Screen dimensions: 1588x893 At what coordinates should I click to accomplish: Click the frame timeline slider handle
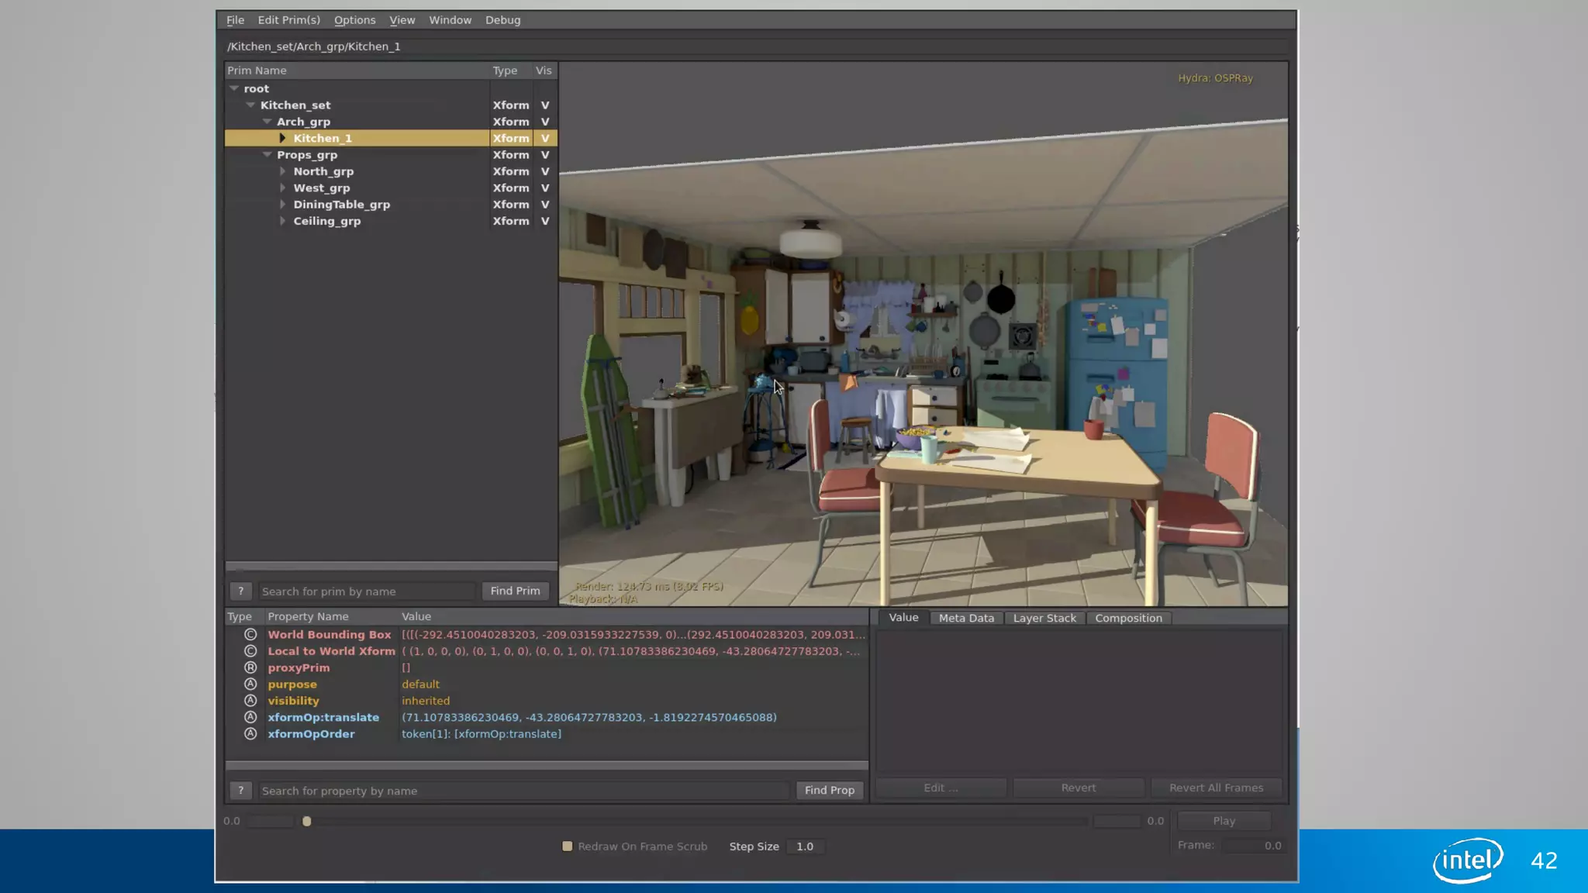[307, 821]
